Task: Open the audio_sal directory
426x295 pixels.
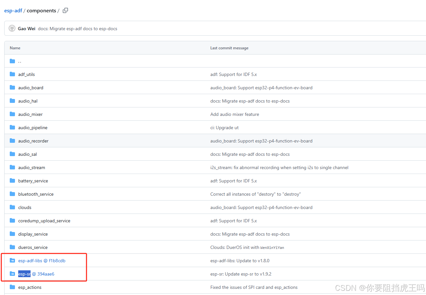Action: click(x=27, y=154)
